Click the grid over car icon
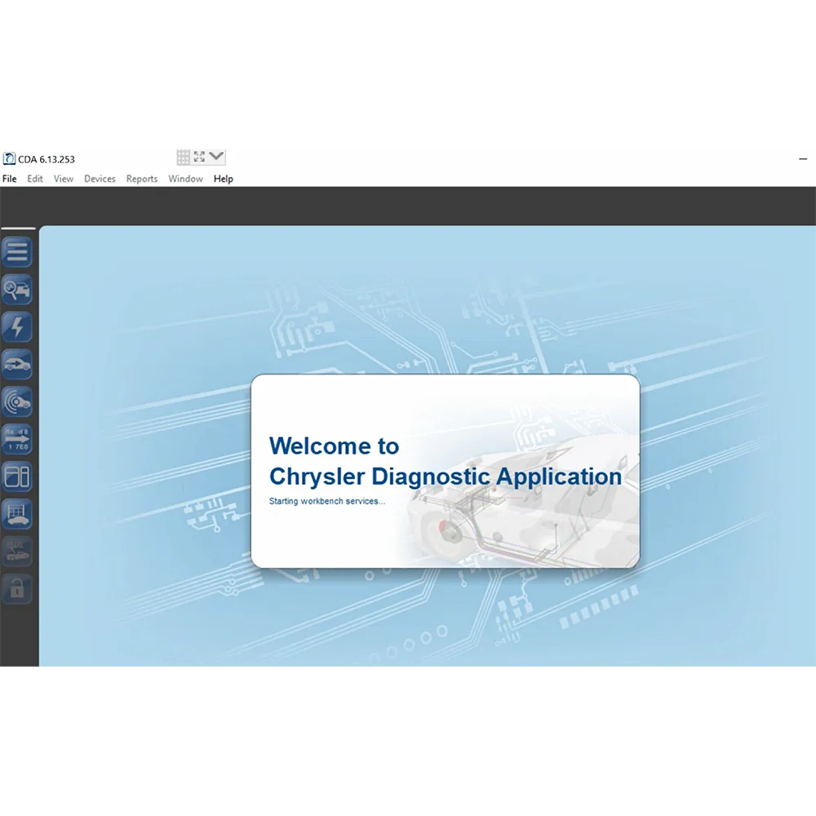Image resolution: width=816 pixels, height=816 pixels. point(17,514)
